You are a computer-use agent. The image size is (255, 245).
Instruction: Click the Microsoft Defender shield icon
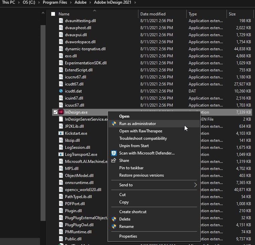point(114,153)
